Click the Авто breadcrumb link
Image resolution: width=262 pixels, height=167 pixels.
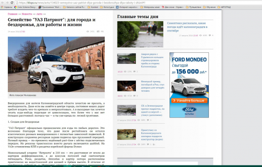coord(39,14)
